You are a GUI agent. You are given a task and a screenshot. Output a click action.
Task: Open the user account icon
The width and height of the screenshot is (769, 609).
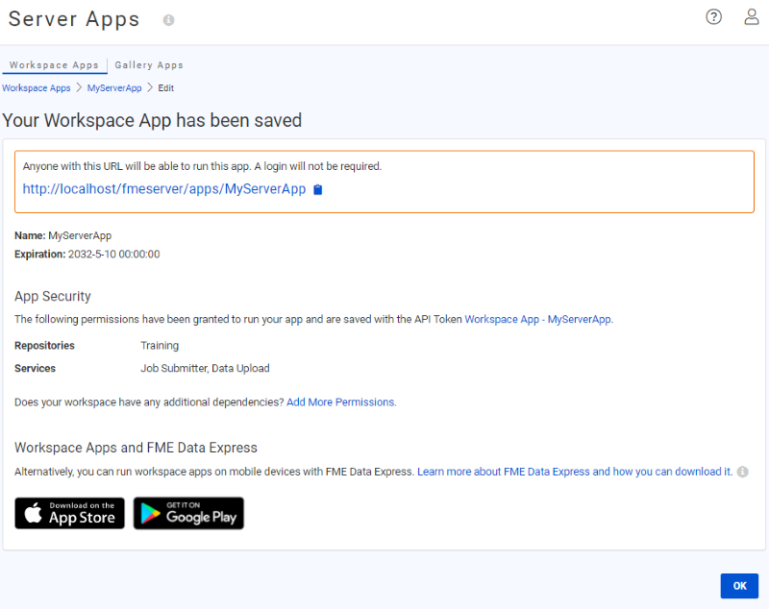click(x=751, y=16)
